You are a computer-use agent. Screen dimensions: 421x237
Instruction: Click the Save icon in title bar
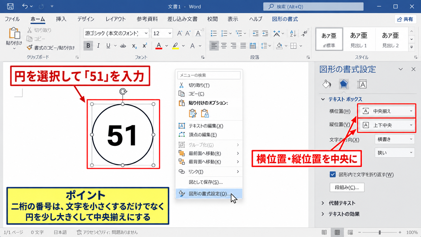[x=10, y=6]
